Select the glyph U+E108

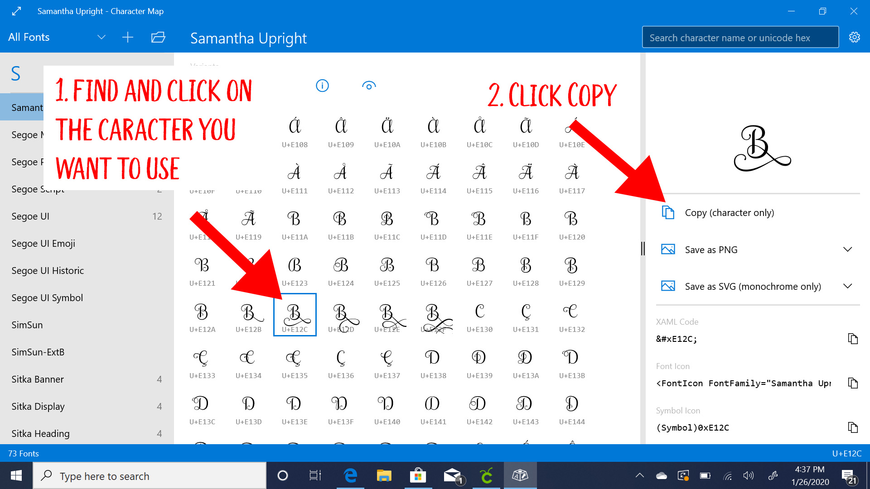(295, 130)
